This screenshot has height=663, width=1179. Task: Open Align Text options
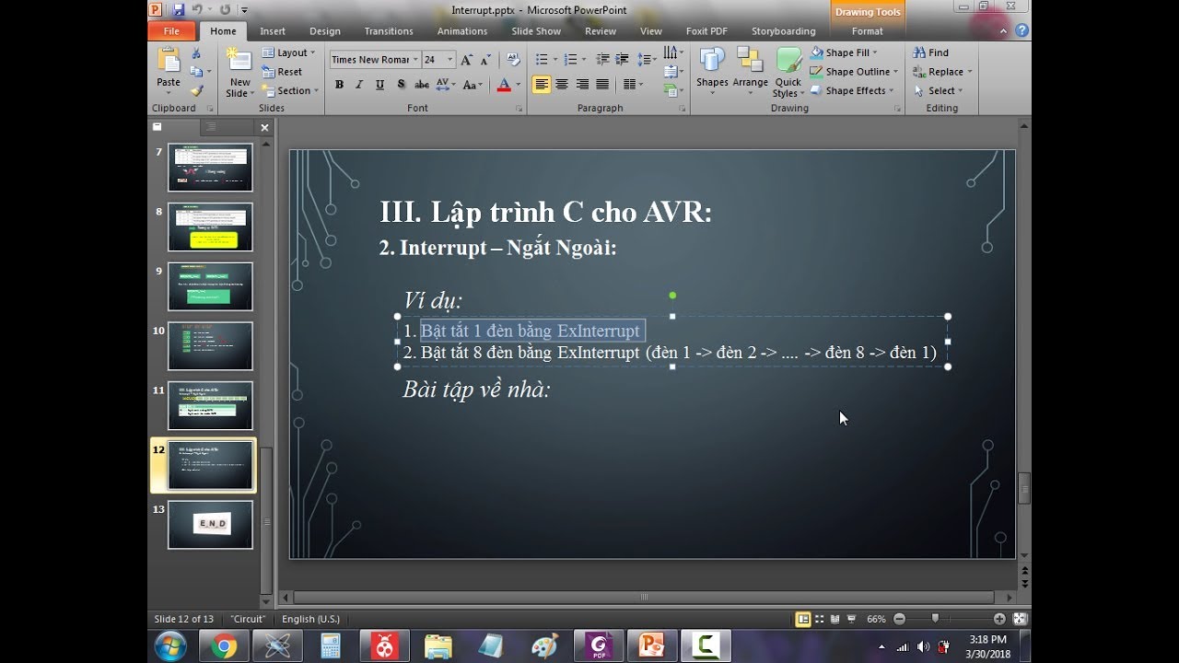point(673,72)
